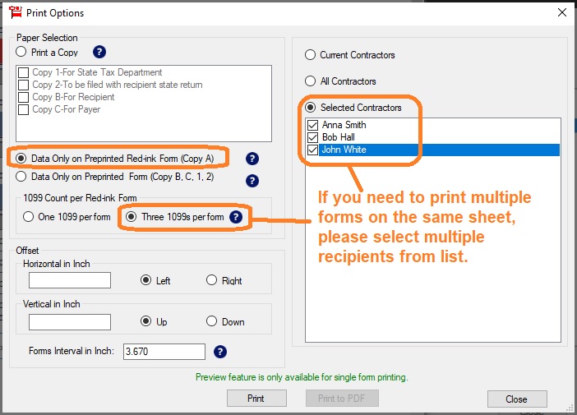Click the Vertical in Inch offset field
The width and height of the screenshot is (577, 415).
[70, 322]
